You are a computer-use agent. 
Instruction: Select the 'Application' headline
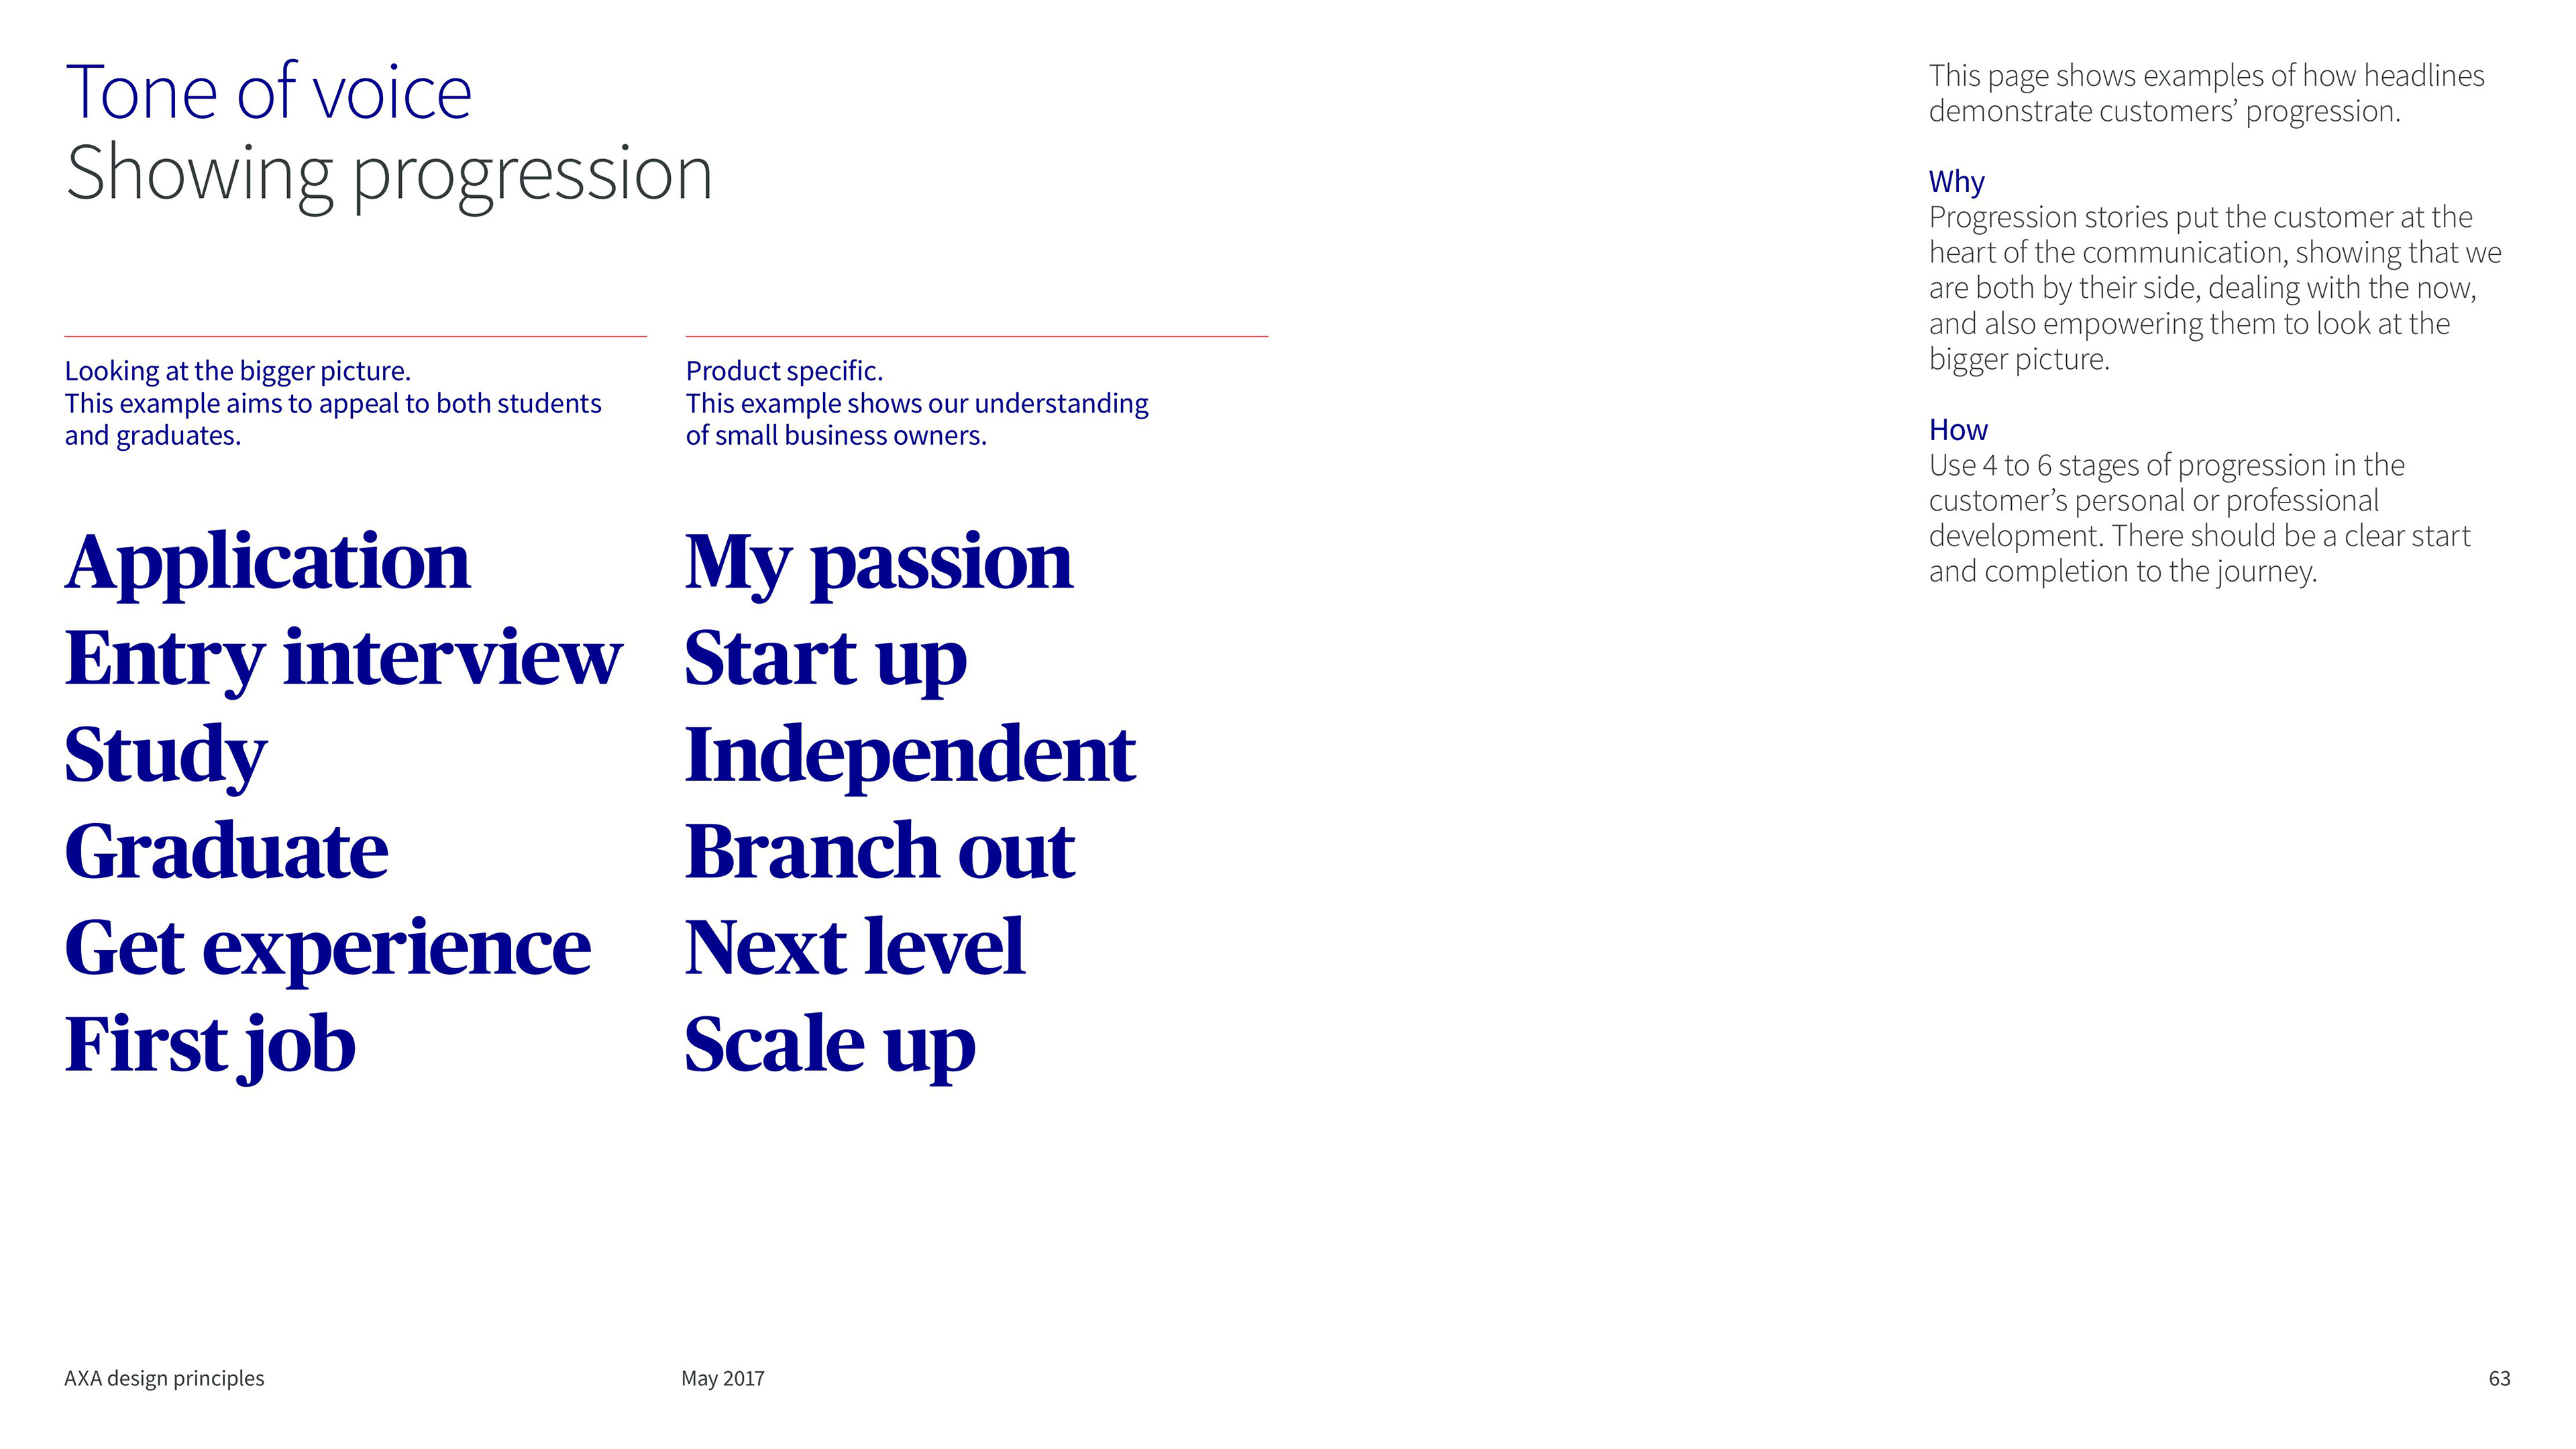(x=267, y=562)
